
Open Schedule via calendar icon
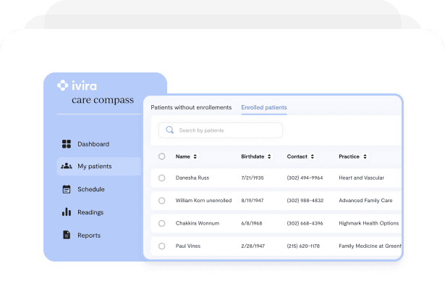67,189
